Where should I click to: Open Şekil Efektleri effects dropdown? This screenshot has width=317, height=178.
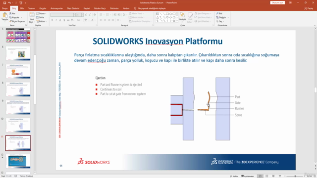point(203,21)
